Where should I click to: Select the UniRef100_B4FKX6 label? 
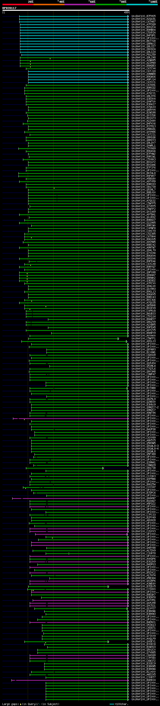pyautogui.click(x=143, y=124)
